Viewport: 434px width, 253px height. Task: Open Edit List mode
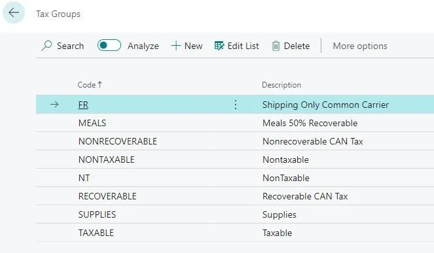[x=237, y=46]
